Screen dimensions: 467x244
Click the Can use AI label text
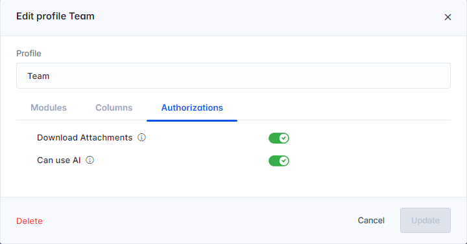(x=58, y=161)
